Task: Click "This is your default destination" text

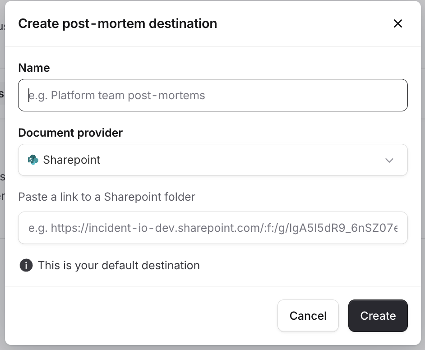Action: [x=119, y=265]
